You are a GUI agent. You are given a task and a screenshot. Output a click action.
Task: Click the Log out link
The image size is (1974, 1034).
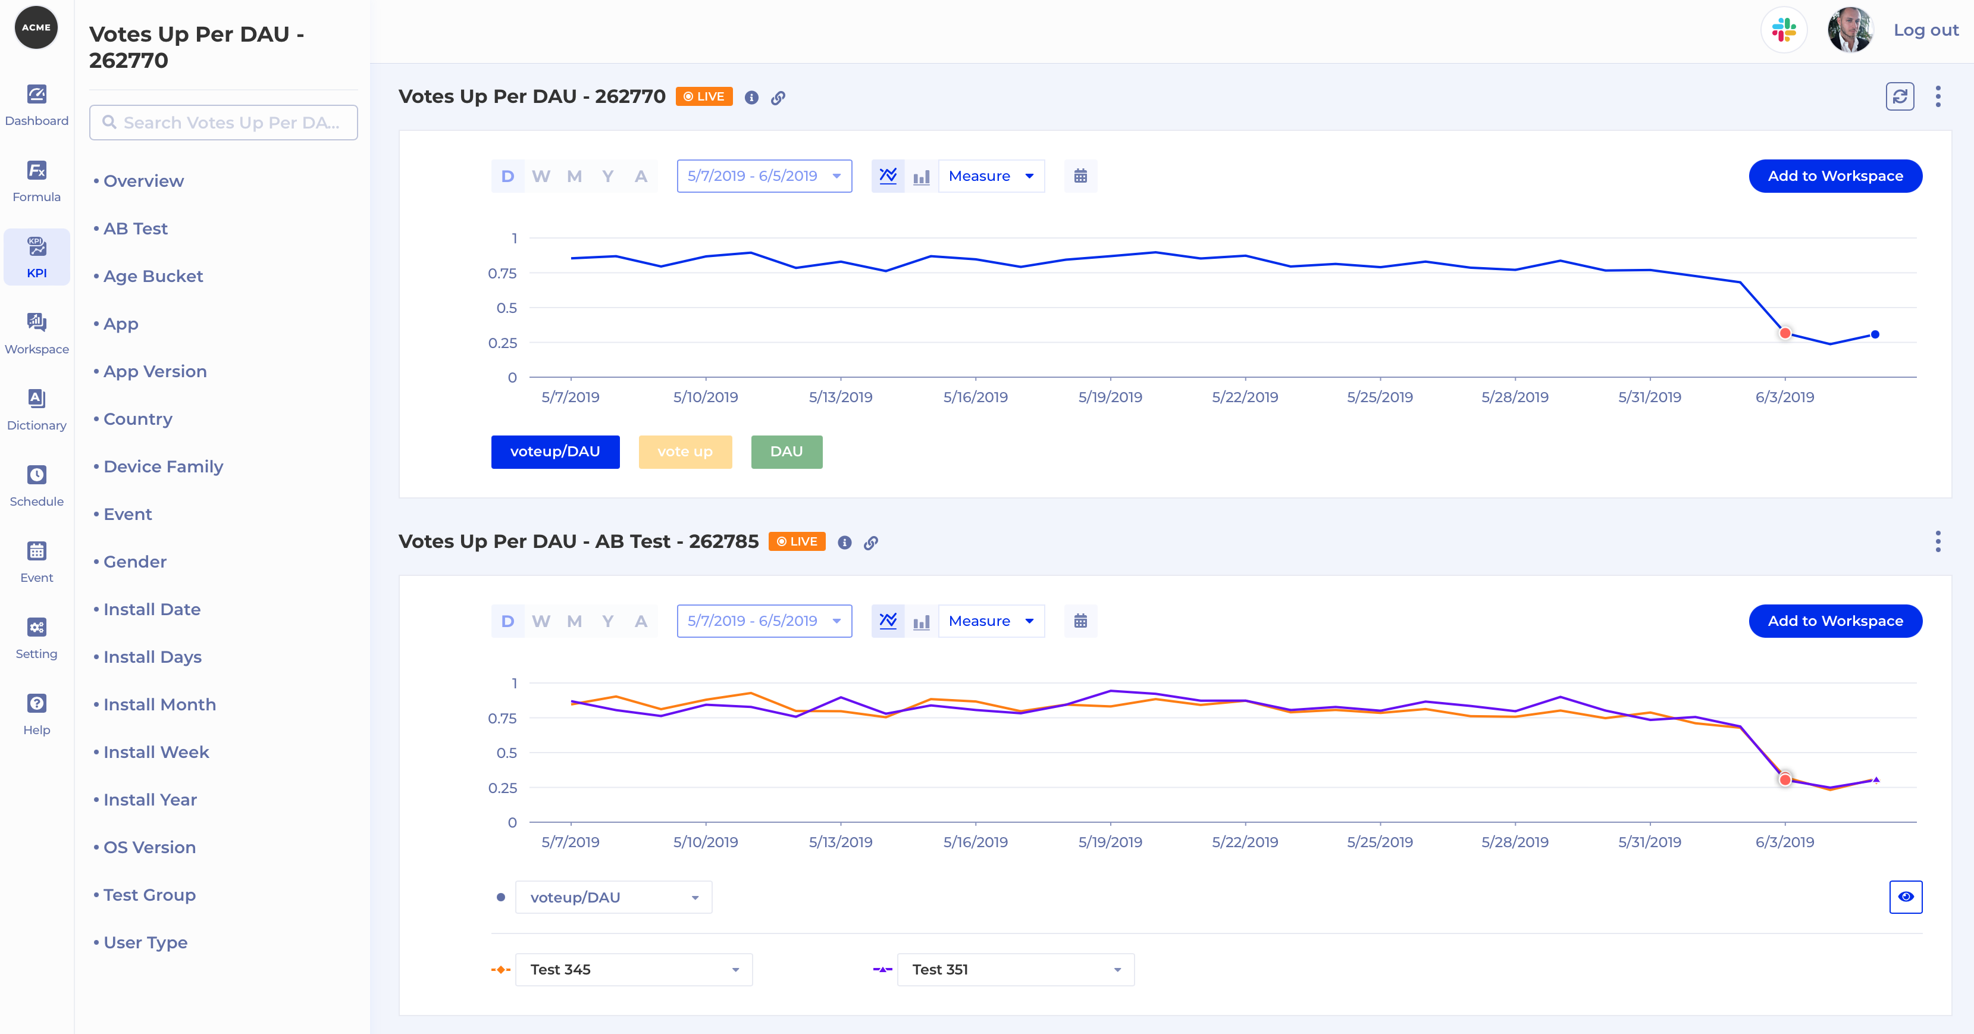[1925, 30]
